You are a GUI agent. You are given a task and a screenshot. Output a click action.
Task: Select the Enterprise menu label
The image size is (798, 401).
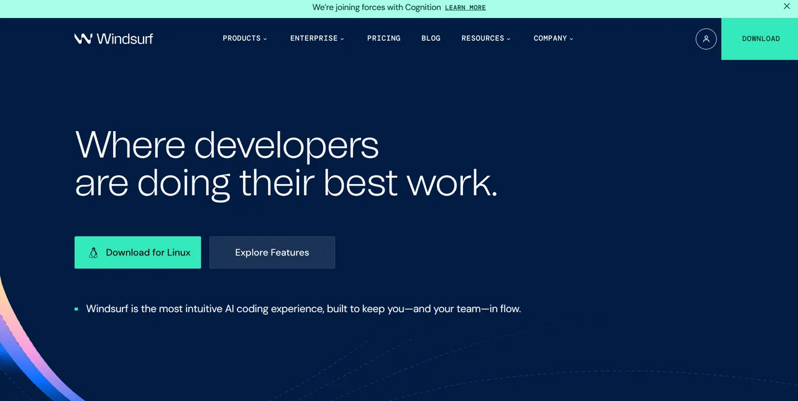tap(314, 39)
